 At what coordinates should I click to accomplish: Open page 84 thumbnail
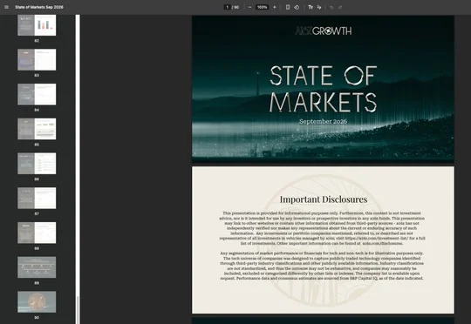pos(37,94)
